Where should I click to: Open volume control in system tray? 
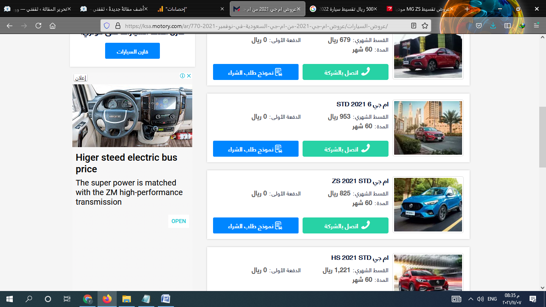[480, 299]
